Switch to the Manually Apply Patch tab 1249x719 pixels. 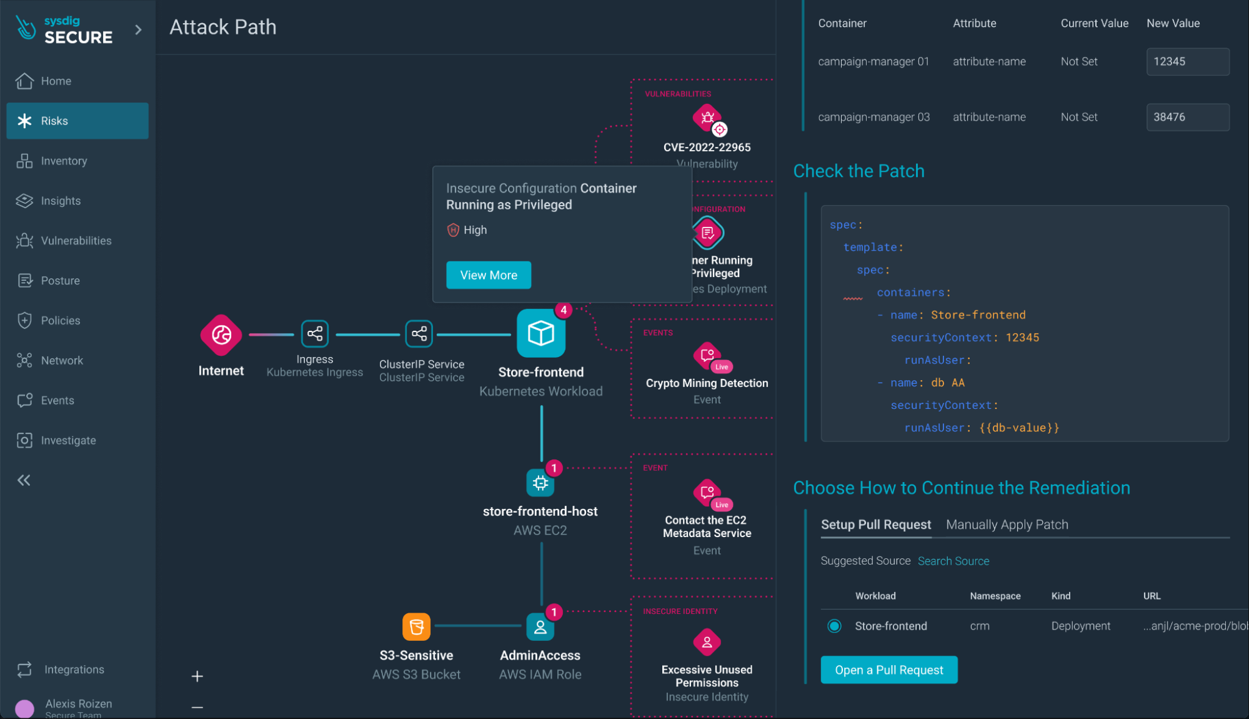coord(1007,525)
